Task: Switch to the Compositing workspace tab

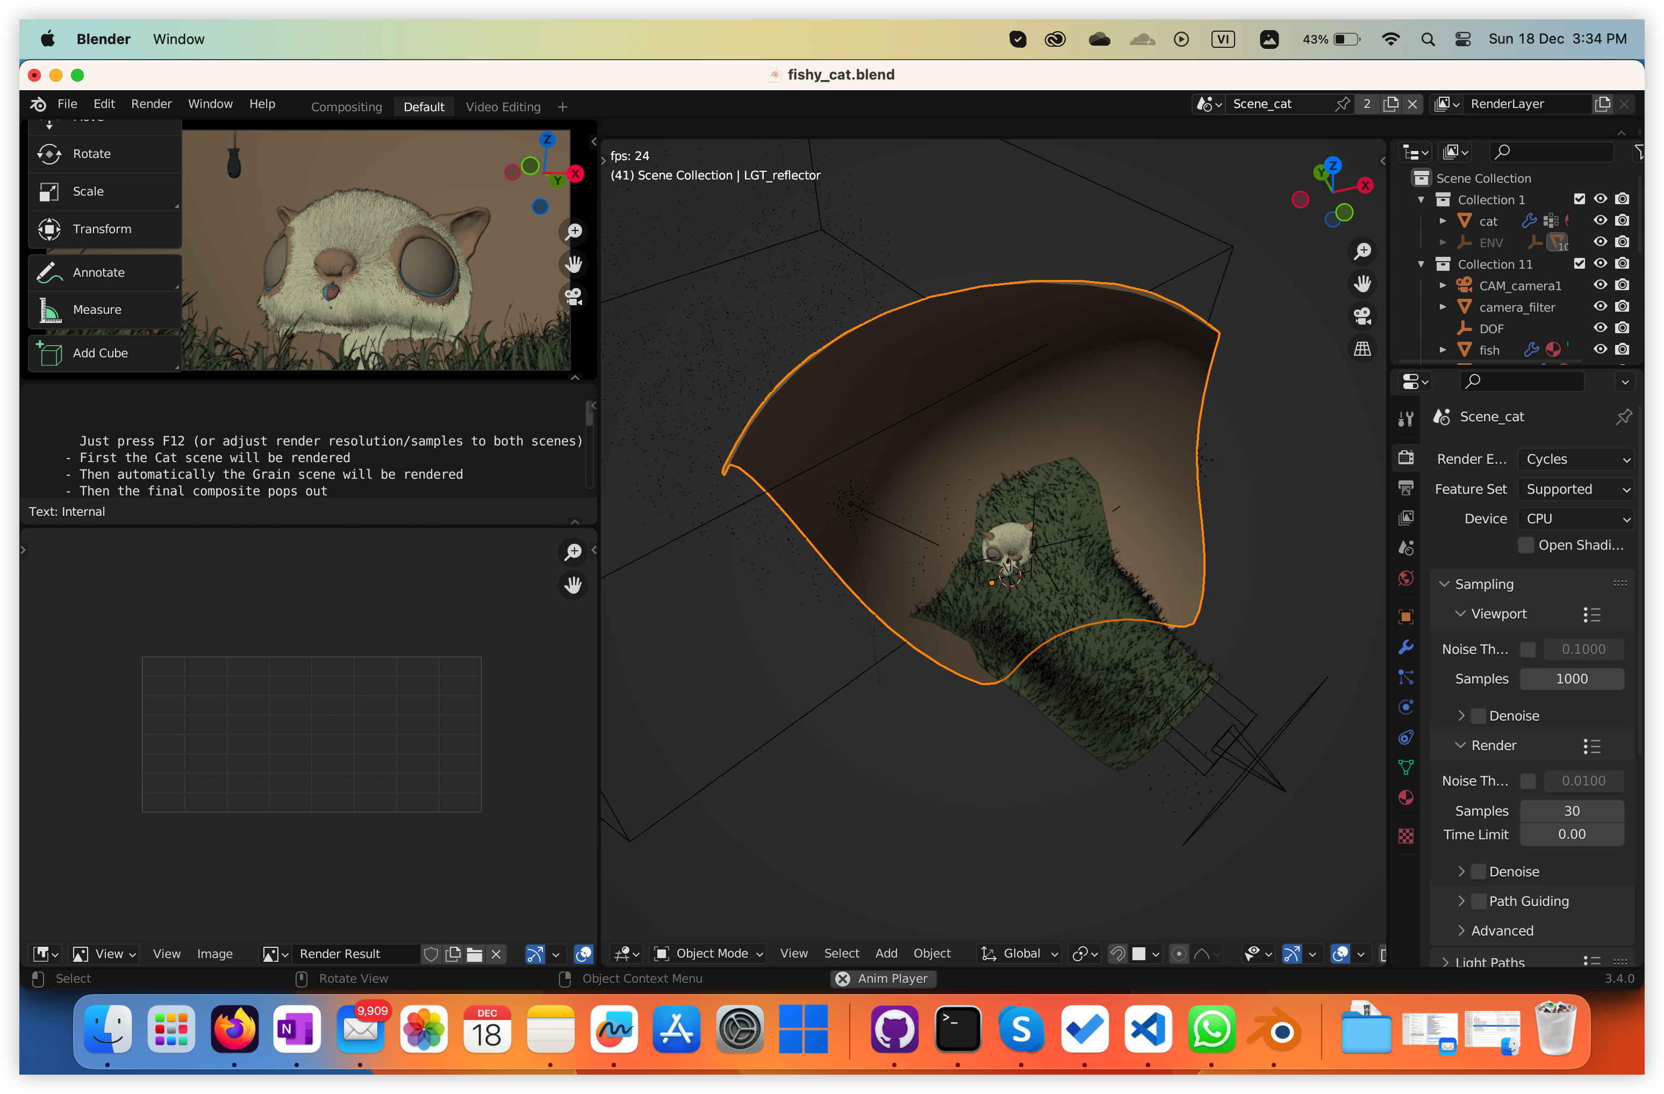Action: click(346, 107)
